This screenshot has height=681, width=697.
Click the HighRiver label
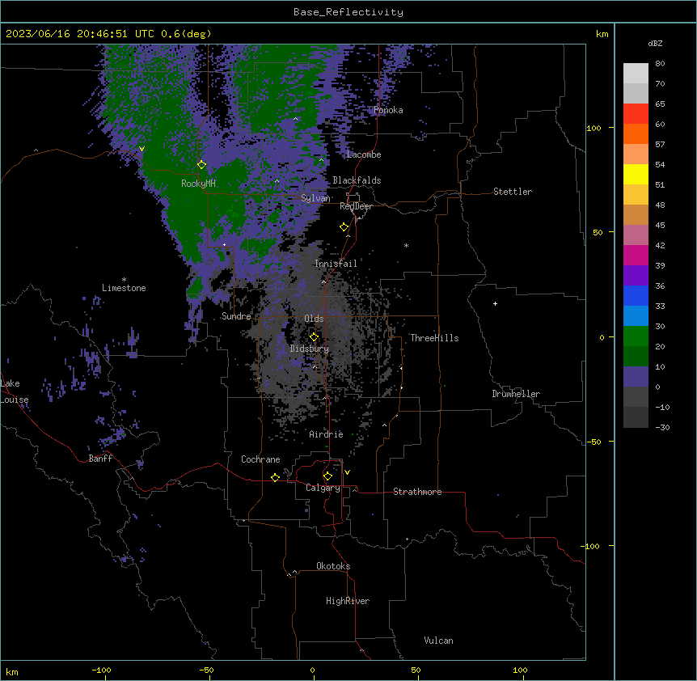pos(348,601)
